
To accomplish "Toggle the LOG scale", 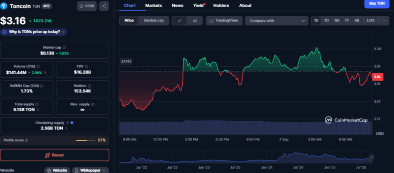I will [371, 21].
